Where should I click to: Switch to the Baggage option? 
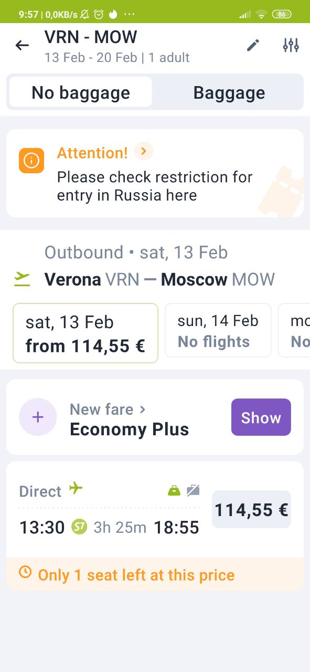229,92
